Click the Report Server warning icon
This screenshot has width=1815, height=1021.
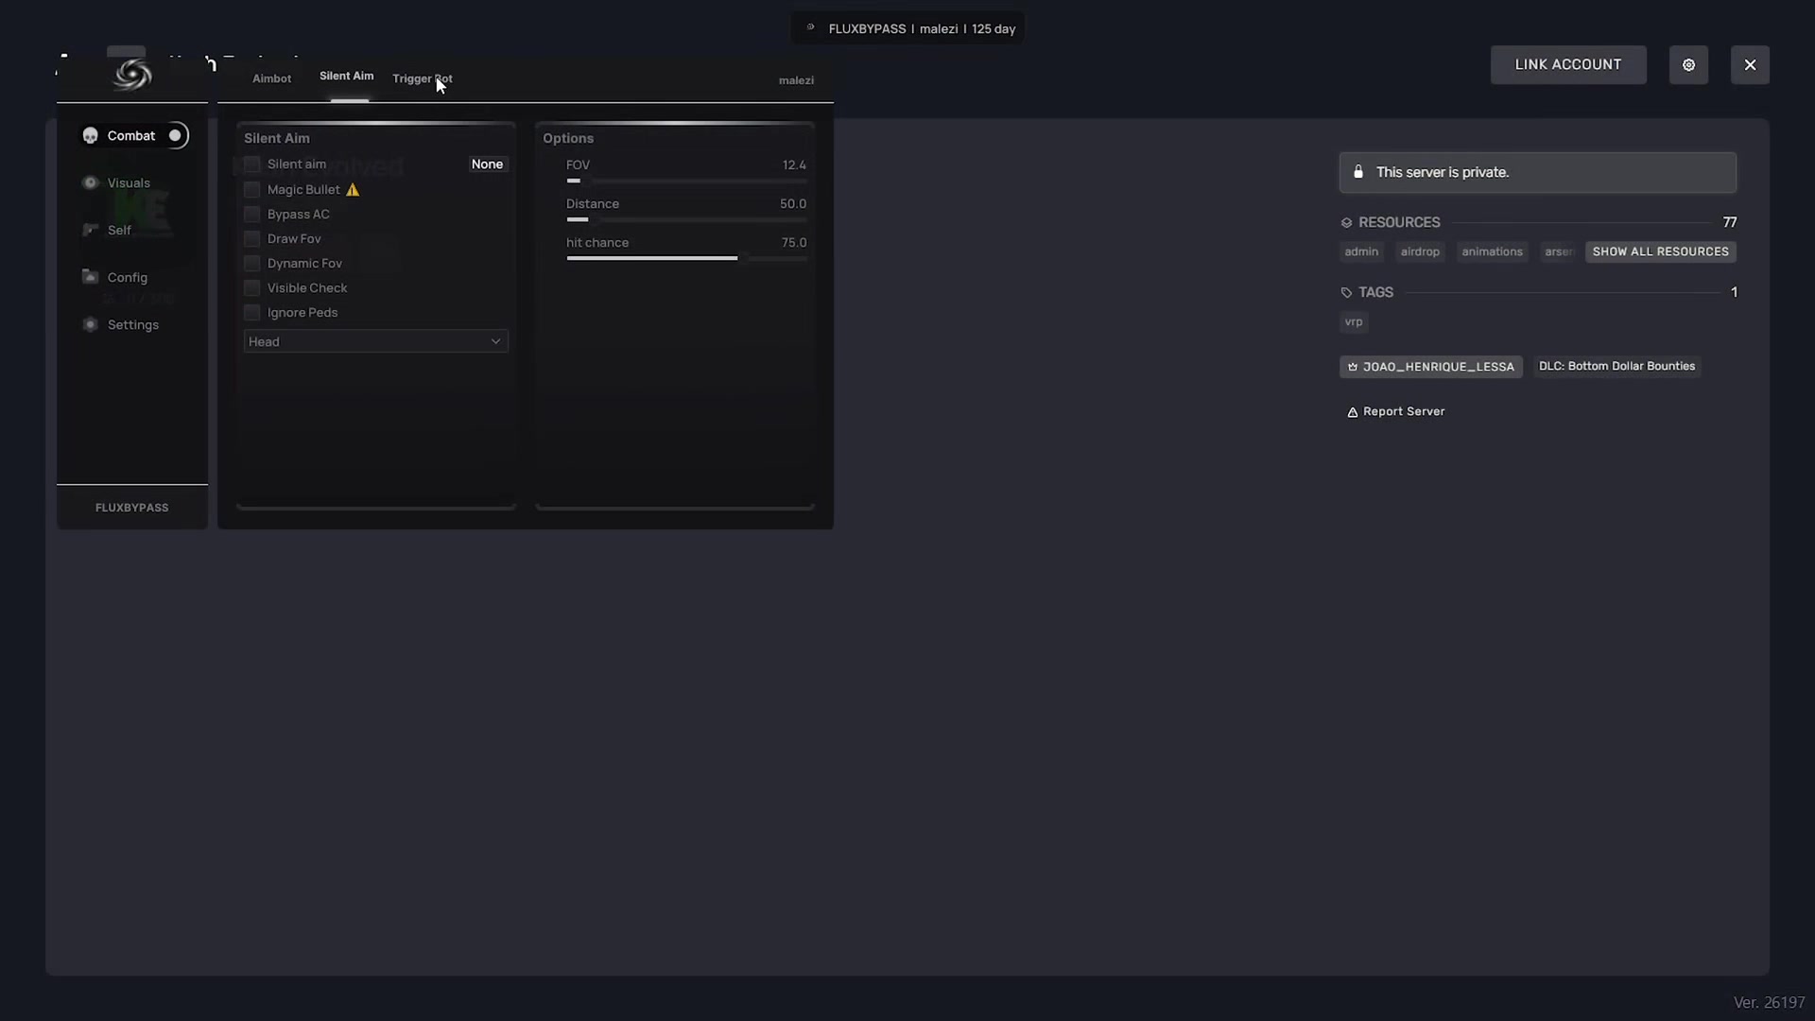click(x=1353, y=412)
